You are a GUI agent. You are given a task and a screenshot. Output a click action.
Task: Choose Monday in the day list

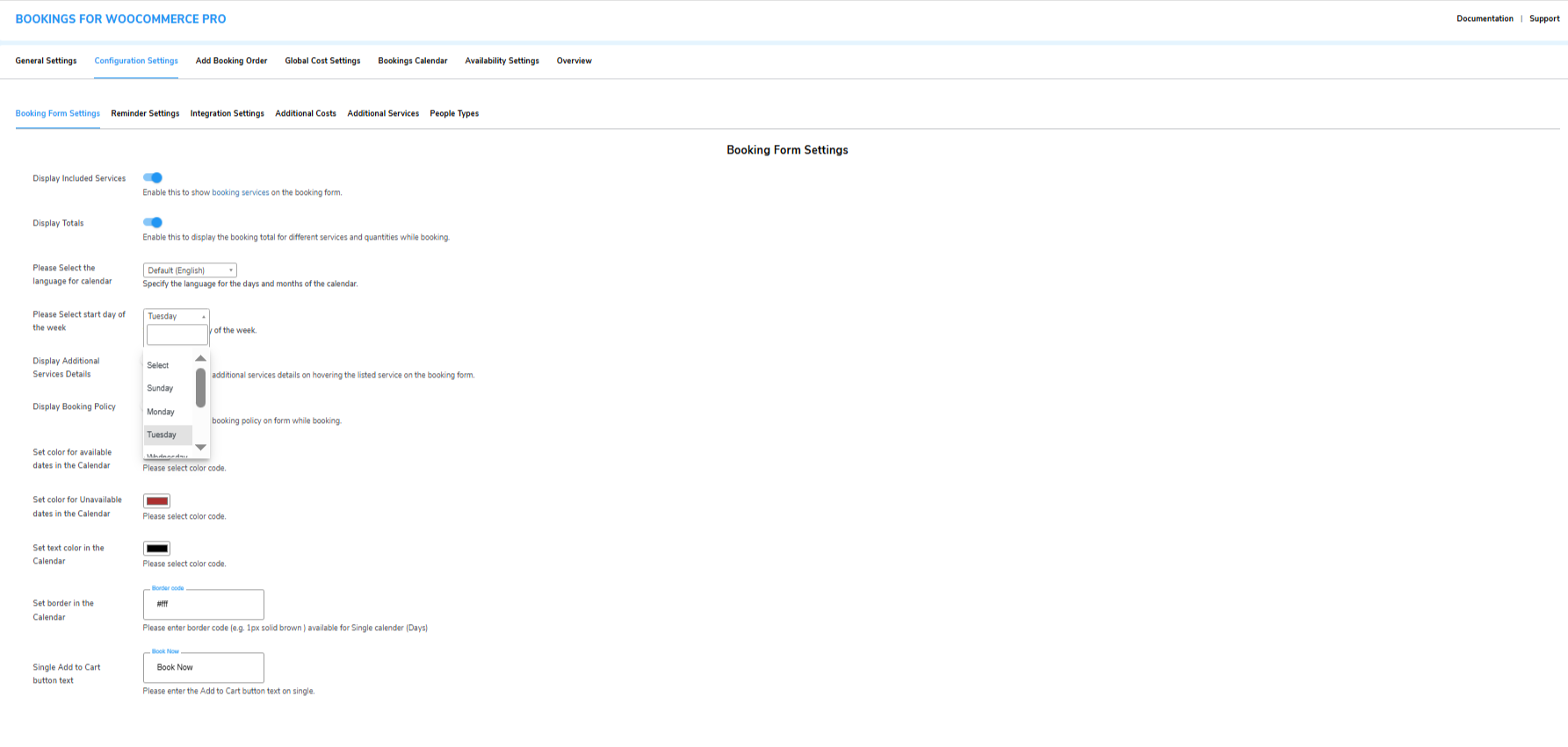tap(168, 412)
